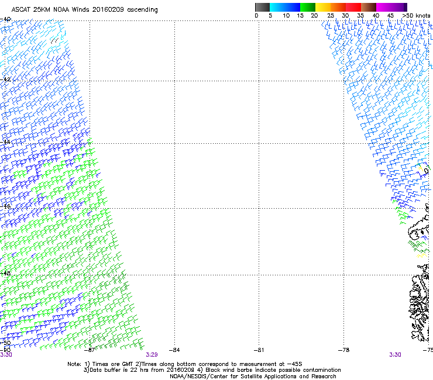
Task: Click the orange 25-30 knots color segment
Action: 338,7
